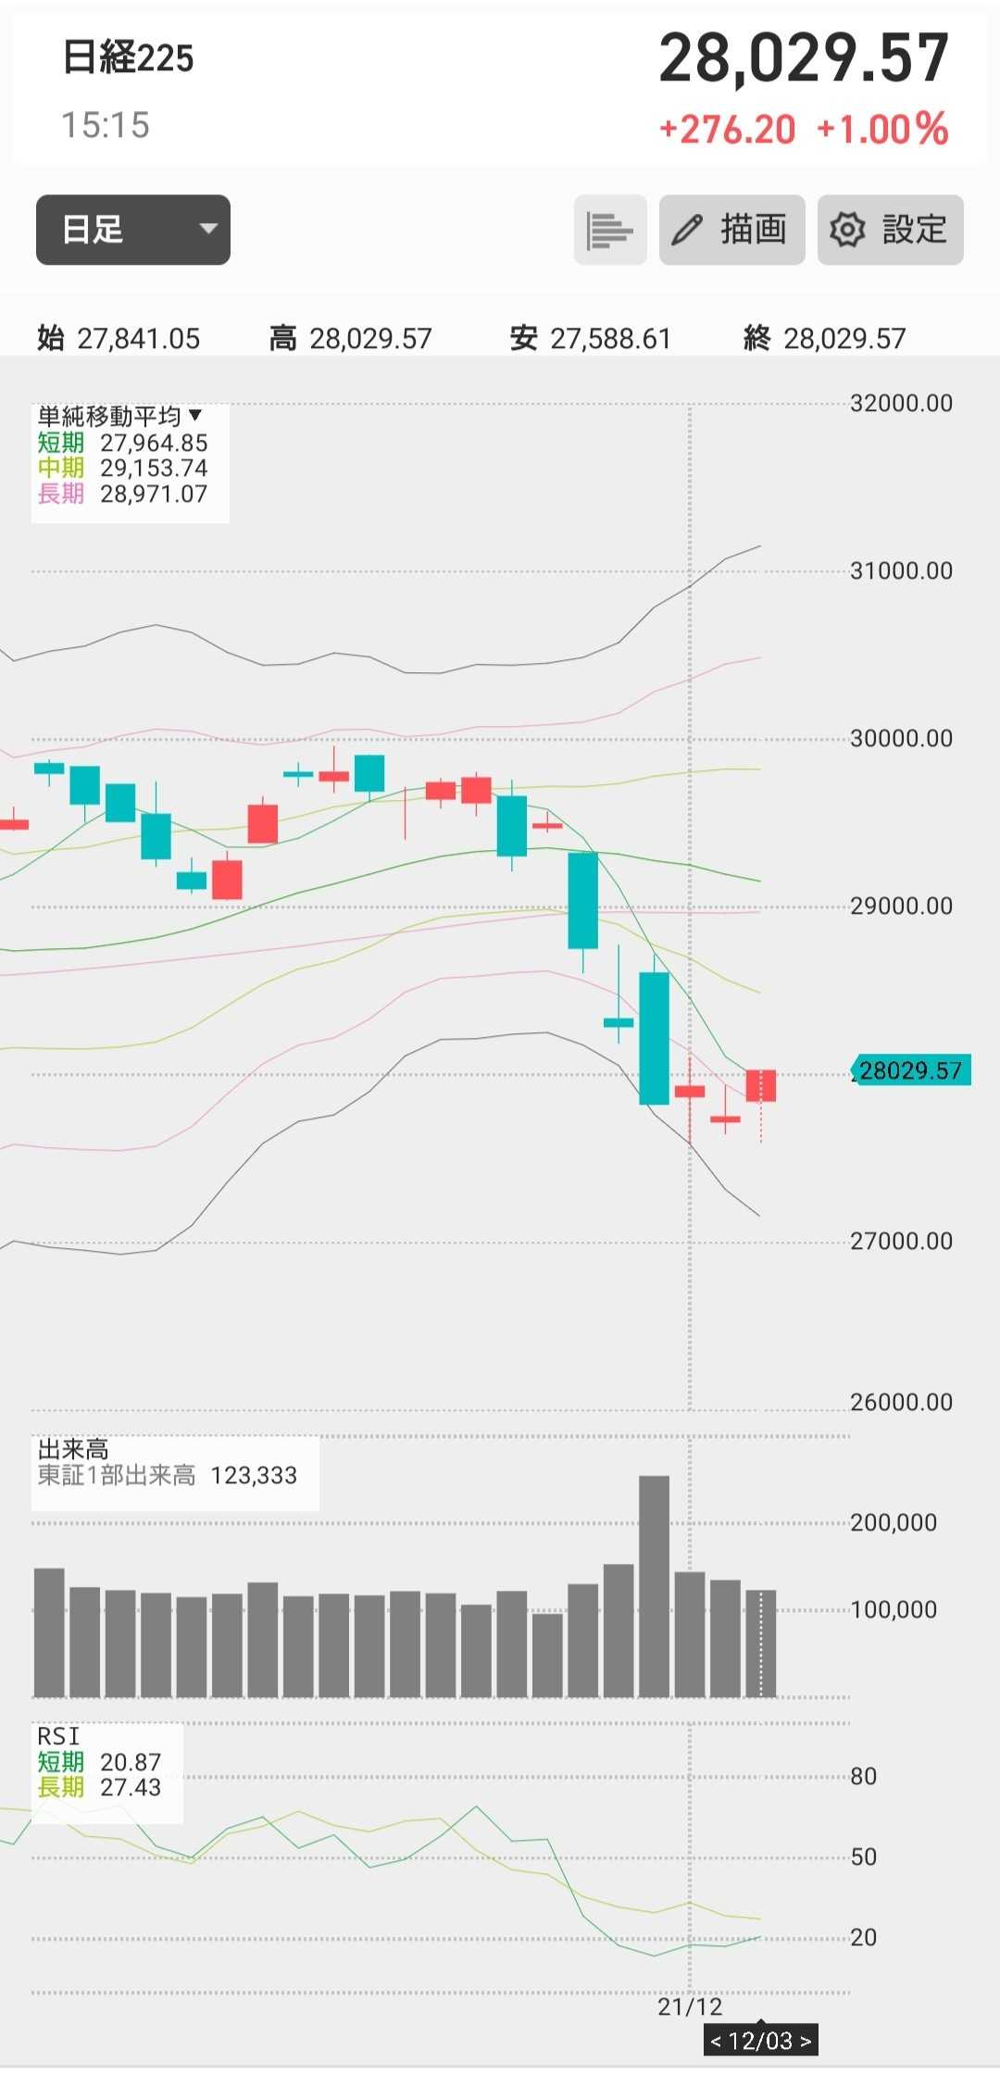Select the 短期 moving average legend entry
1000x2075 pixels.
coord(122,443)
